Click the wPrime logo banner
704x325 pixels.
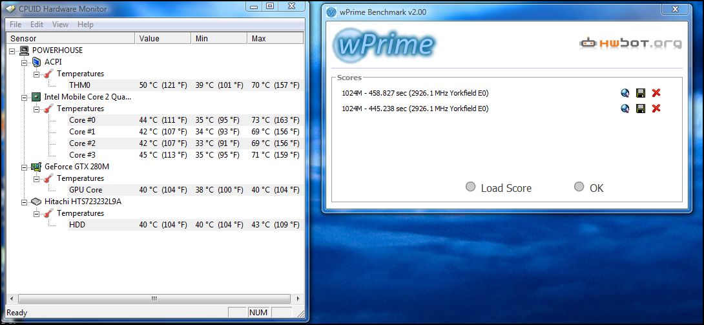pos(384,45)
